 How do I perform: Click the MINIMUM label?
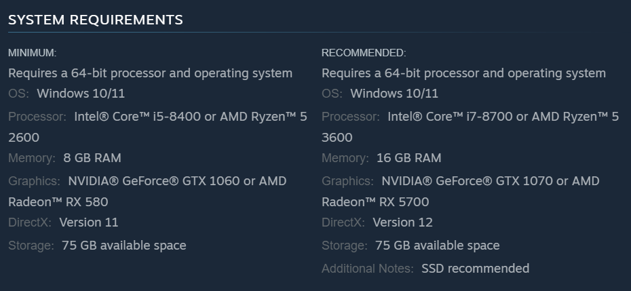(32, 53)
